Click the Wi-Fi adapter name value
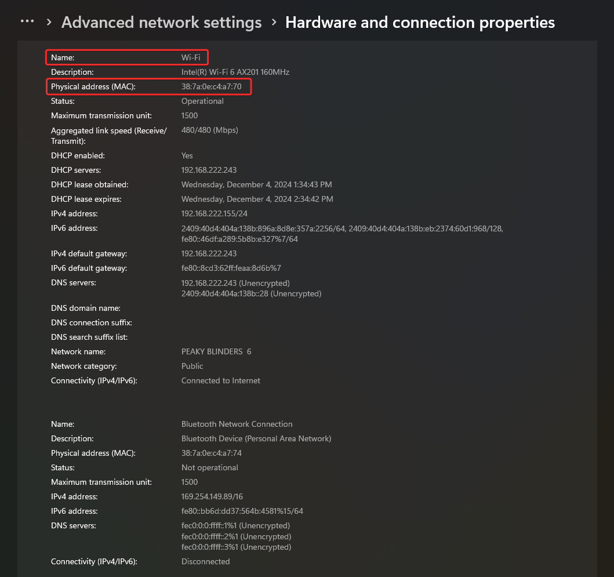 pyautogui.click(x=191, y=57)
